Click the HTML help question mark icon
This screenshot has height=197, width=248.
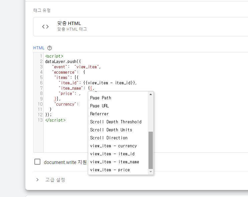click(x=49, y=48)
